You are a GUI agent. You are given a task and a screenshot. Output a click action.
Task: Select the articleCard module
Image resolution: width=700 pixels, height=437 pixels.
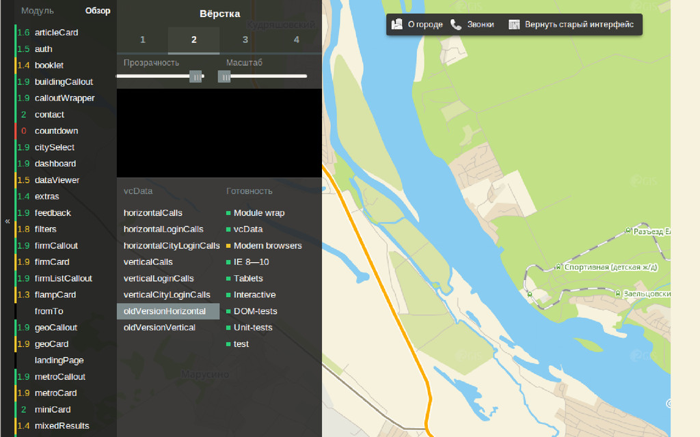point(56,33)
